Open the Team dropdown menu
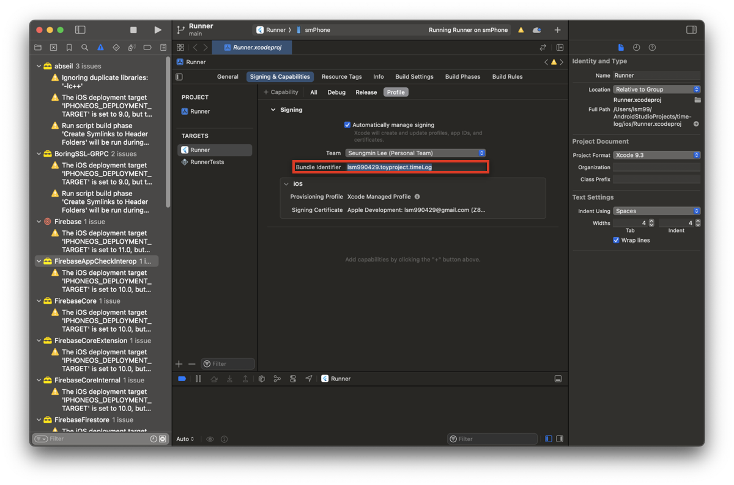734x485 pixels. coord(415,153)
